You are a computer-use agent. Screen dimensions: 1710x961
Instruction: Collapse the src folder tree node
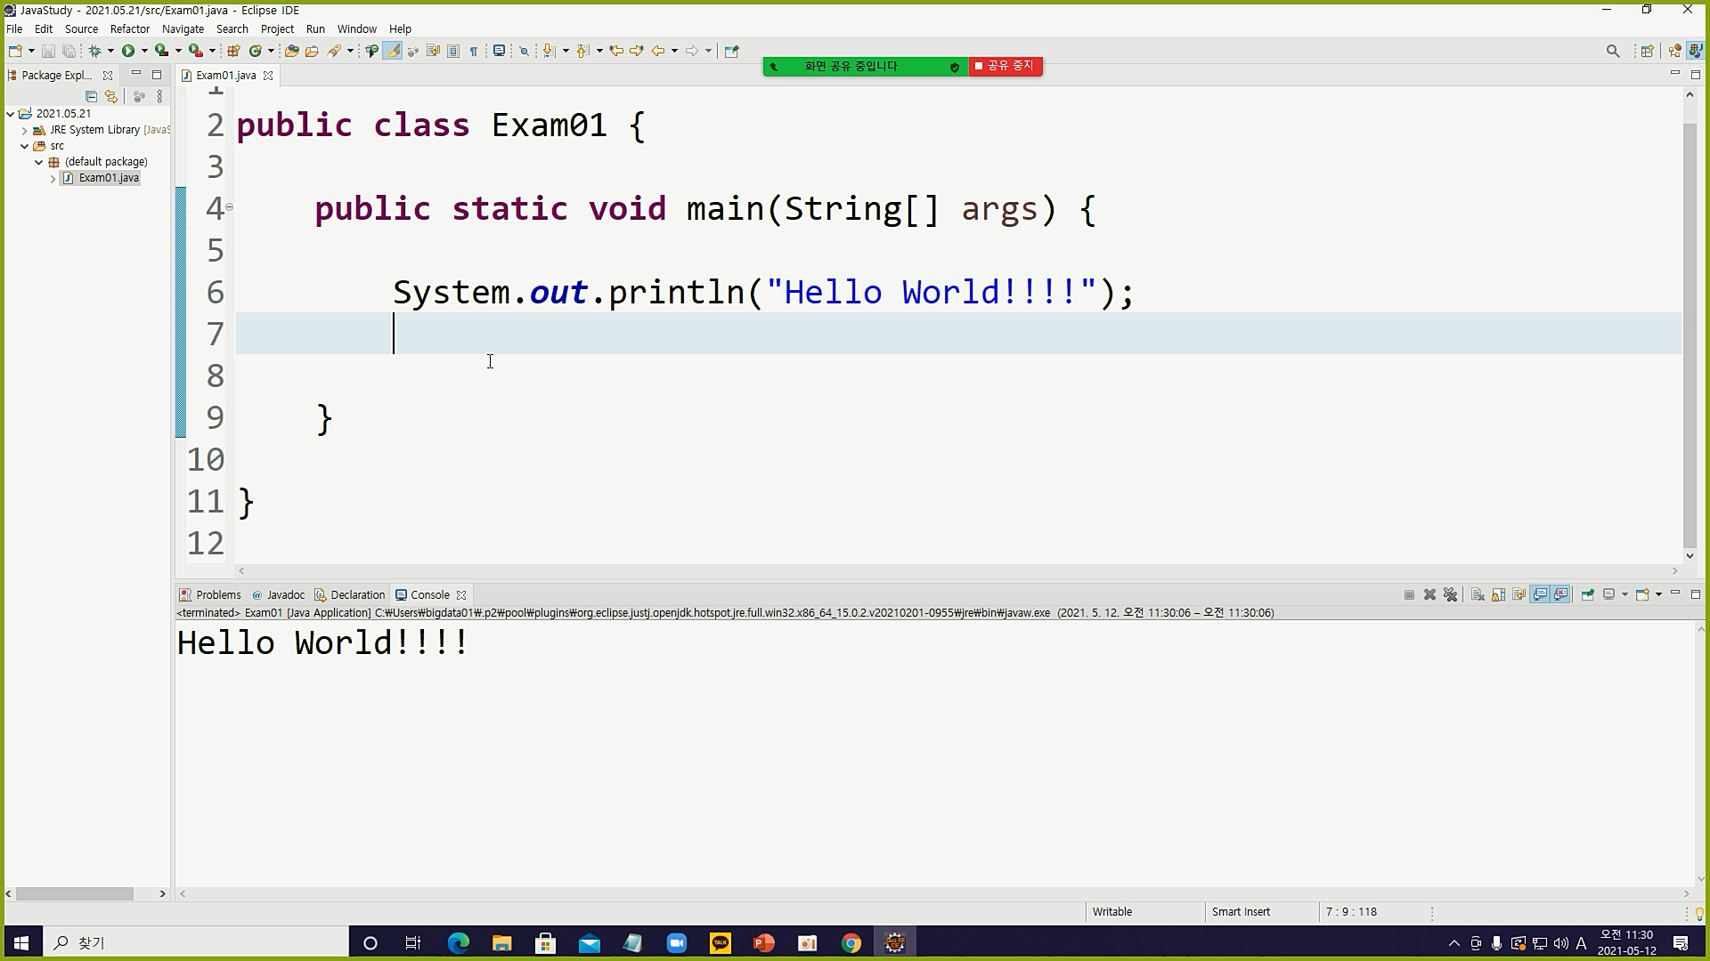(24, 146)
